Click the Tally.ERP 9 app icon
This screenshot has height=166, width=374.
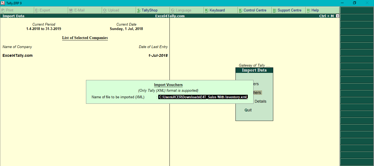click(x=3, y=3)
